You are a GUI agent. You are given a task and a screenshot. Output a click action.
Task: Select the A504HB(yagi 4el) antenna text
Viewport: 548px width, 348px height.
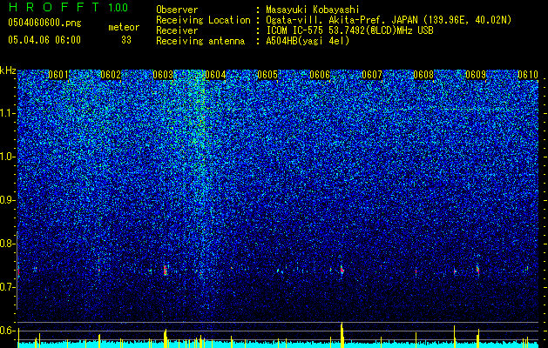(x=308, y=41)
